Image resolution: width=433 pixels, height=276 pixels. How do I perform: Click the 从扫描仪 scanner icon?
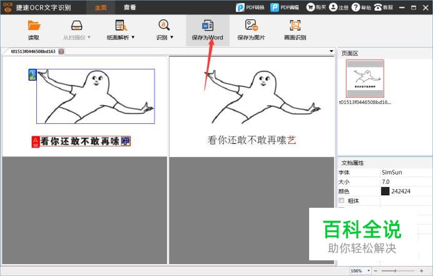(76, 26)
